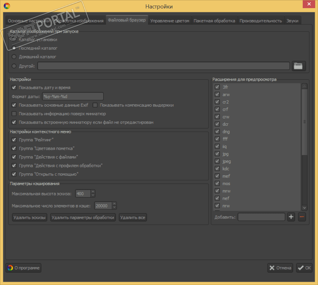Open folder browse icon beside Другой field

pos(299,66)
